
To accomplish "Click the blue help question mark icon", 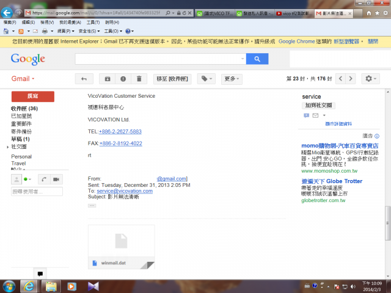I will (x=128, y=31).
